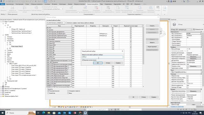The image size is (204, 115).
Task: Open File Explorer from the taskbar
Action: click(49, 113)
